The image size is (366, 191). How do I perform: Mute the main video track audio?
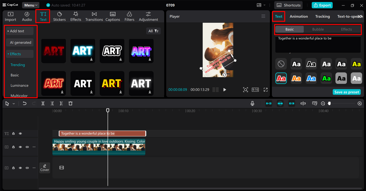tap(27, 147)
